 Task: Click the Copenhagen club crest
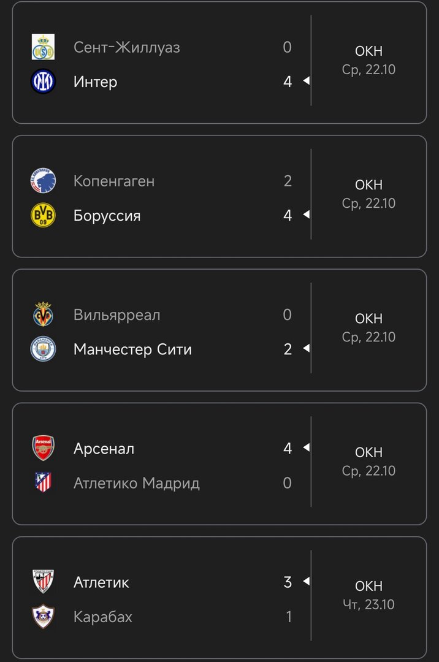pyautogui.click(x=43, y=181)
